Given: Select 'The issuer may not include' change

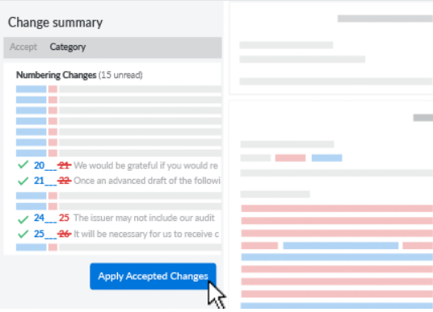Looking at the screenshot, I should [x=119, y=218].
